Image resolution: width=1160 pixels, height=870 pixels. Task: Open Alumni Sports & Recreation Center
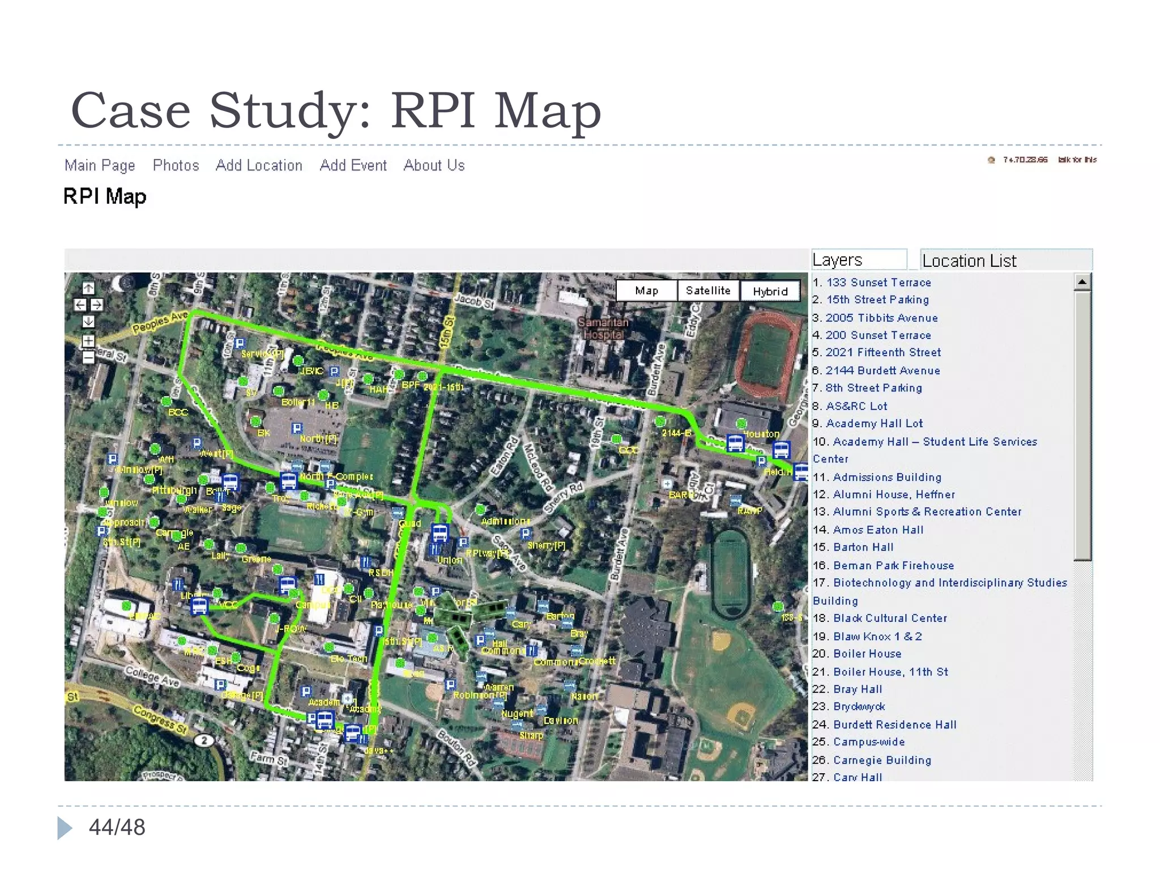927,511
